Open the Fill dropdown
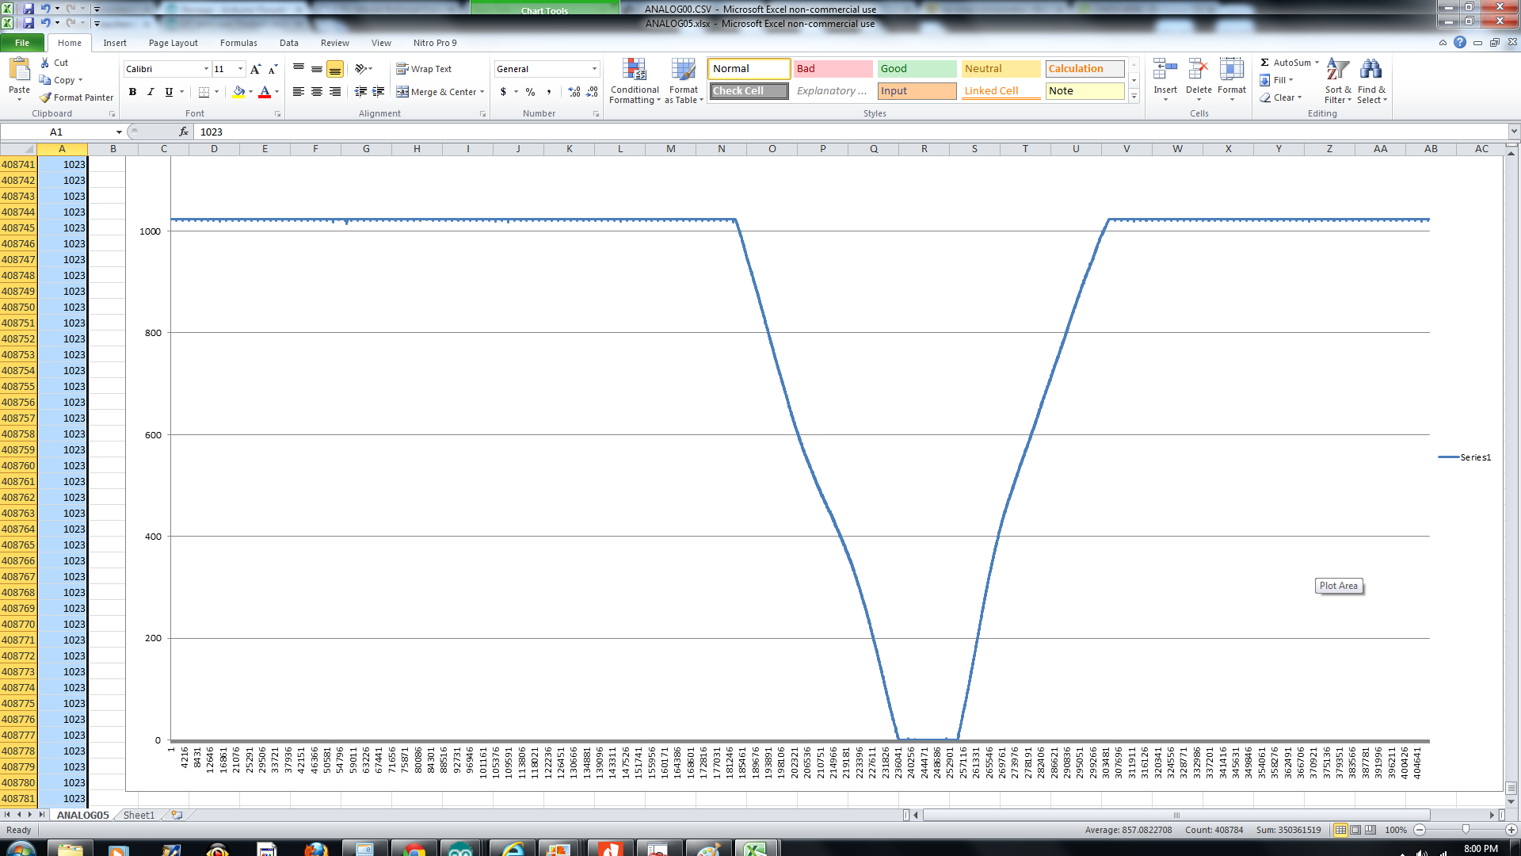1521x856 pixels. [1277, 80]
